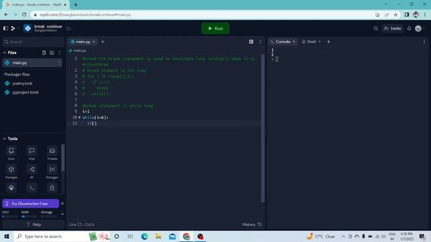Open the Secrets lock tool
This screenshot has height=242, width=431.
point(52,188)
